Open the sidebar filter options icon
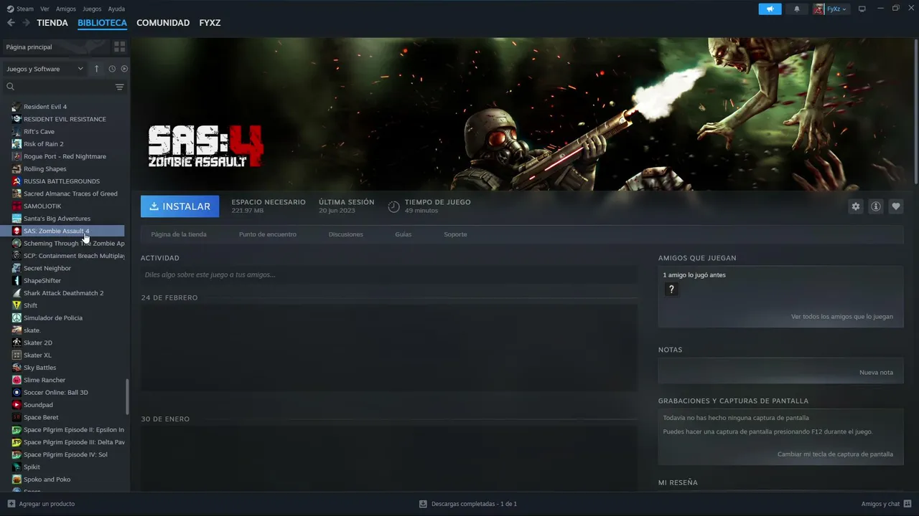This screenshot has width=919, height=516. click(x=119, y=87)
